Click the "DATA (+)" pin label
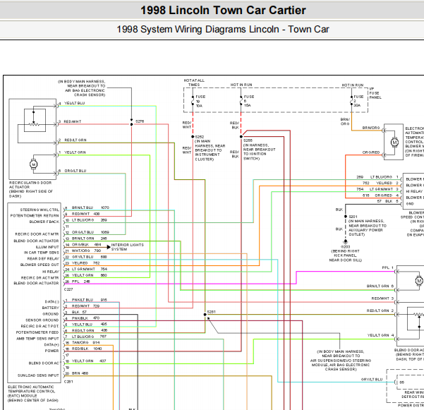The width and height of the screenshot is (424, 410). click(52, 345)
